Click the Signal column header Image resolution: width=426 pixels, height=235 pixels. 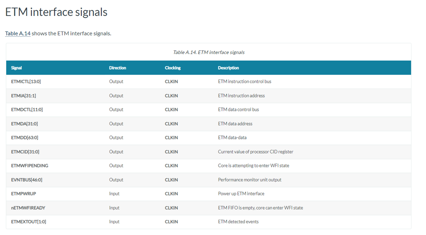[17, 68]
